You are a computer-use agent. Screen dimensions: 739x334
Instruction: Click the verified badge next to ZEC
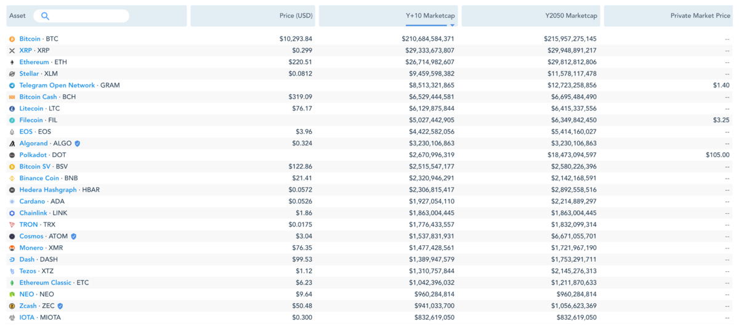click(60, 306)
